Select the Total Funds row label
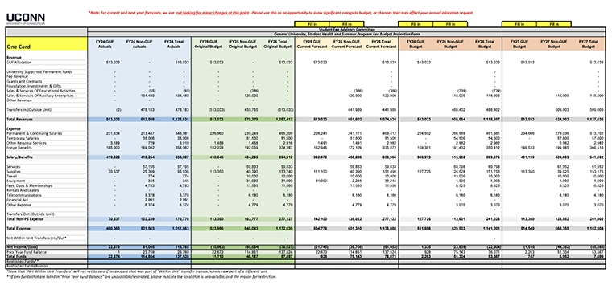 click(15, 257)
